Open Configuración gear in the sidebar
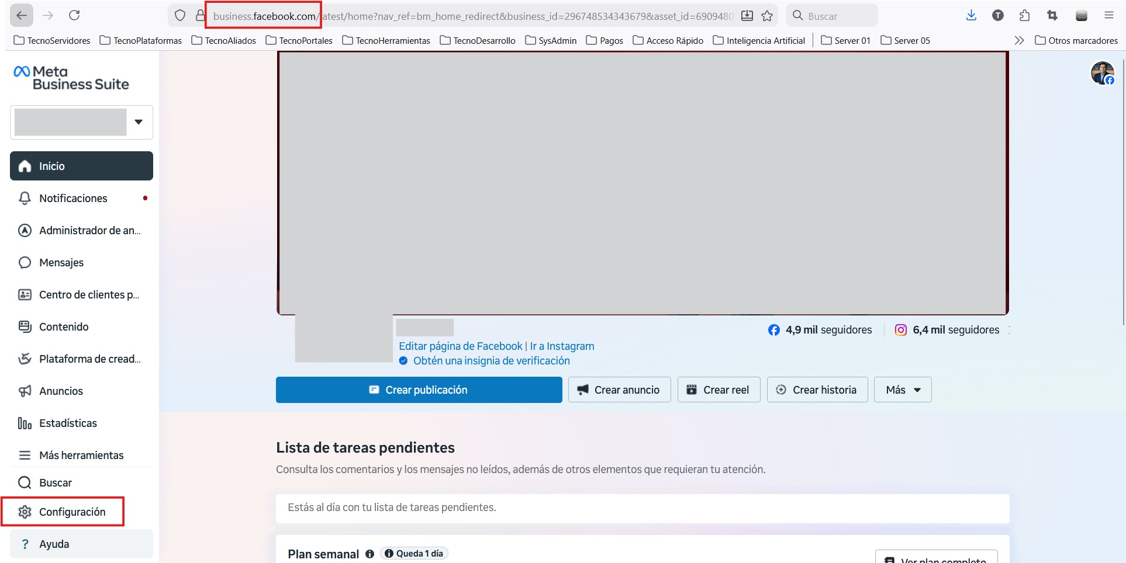This screenshot has width=1126, height=563. [x=25, y=512]
